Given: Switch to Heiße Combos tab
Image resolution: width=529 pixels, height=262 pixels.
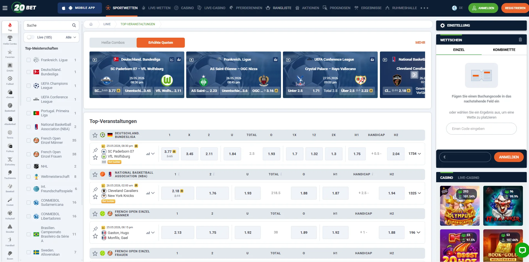Looking at the screenshot, I should (x=113, y=43).
